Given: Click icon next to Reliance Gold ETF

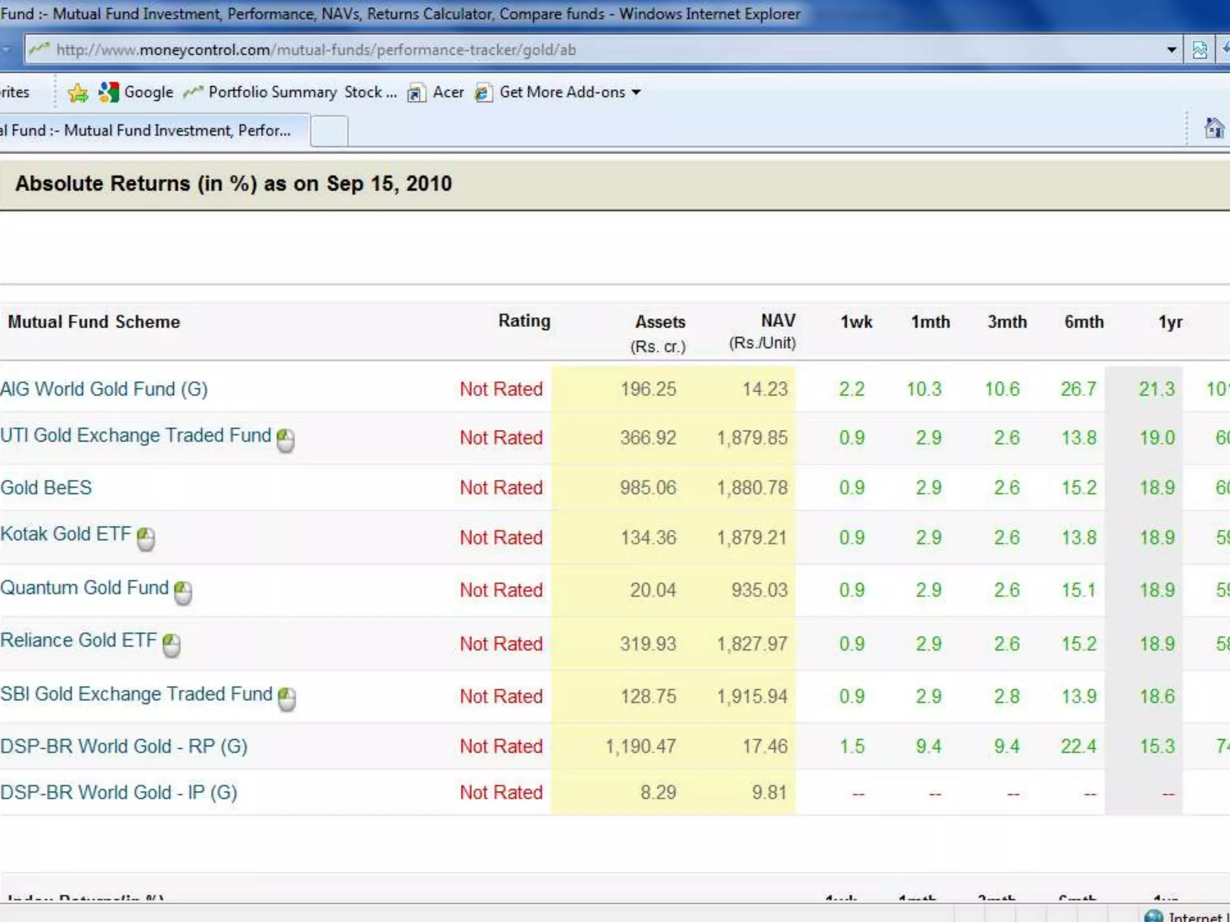Looking at the screenshot, I should coord(172,645).
